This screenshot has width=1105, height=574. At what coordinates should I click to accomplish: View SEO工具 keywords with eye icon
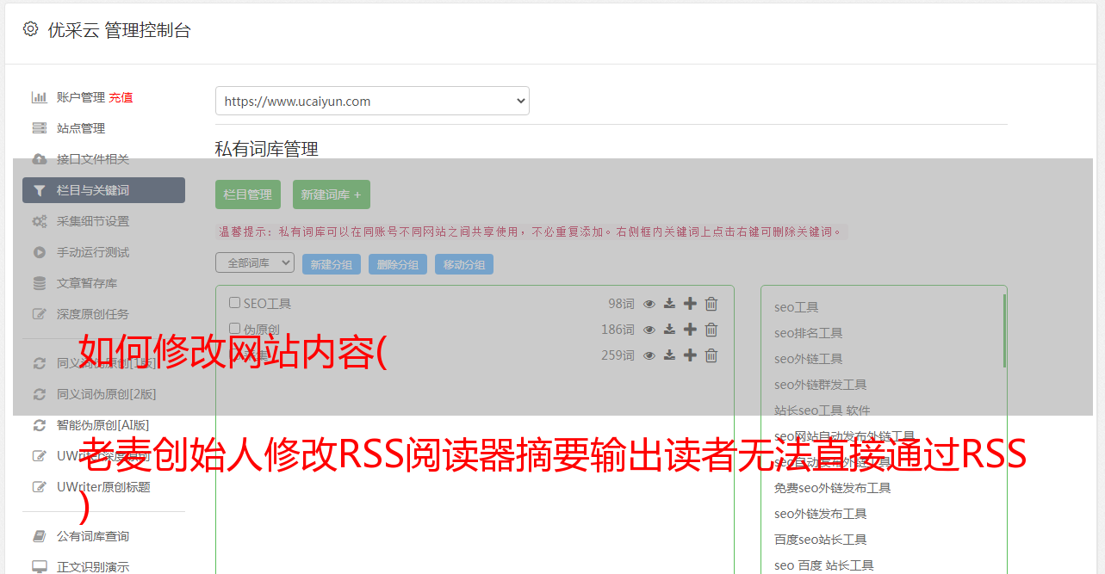[x=649, y=304]
